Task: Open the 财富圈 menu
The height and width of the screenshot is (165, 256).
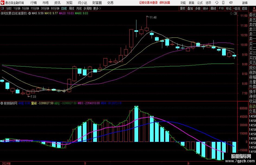Action: (x=97, y=3)
